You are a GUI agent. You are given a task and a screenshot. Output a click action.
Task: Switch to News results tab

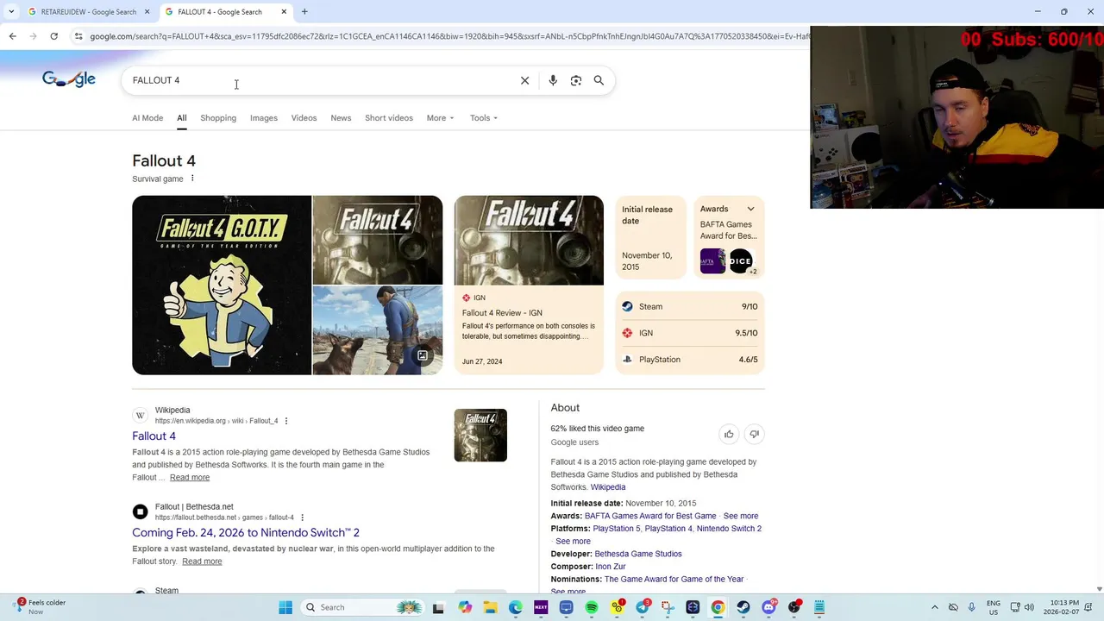tap(341, 118)
